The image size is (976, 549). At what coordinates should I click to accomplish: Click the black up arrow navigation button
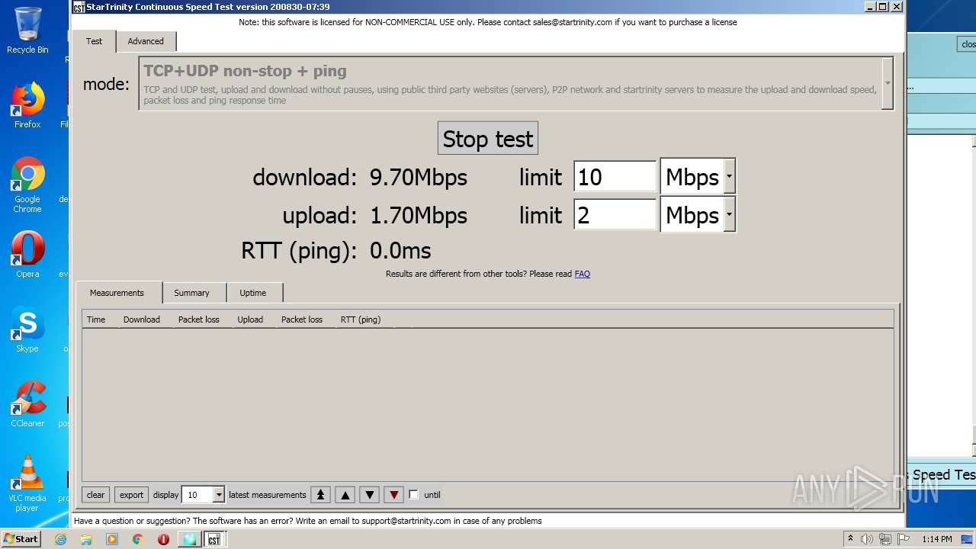point(345,495)
